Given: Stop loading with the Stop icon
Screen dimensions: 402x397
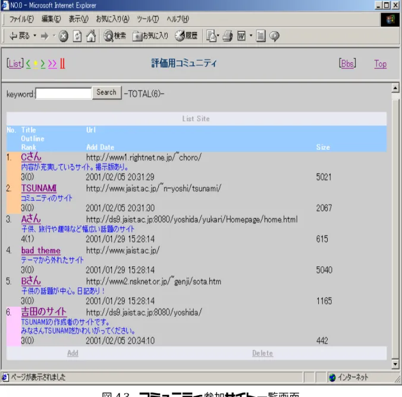Looking at the screenshot, I should pos(63,36).
